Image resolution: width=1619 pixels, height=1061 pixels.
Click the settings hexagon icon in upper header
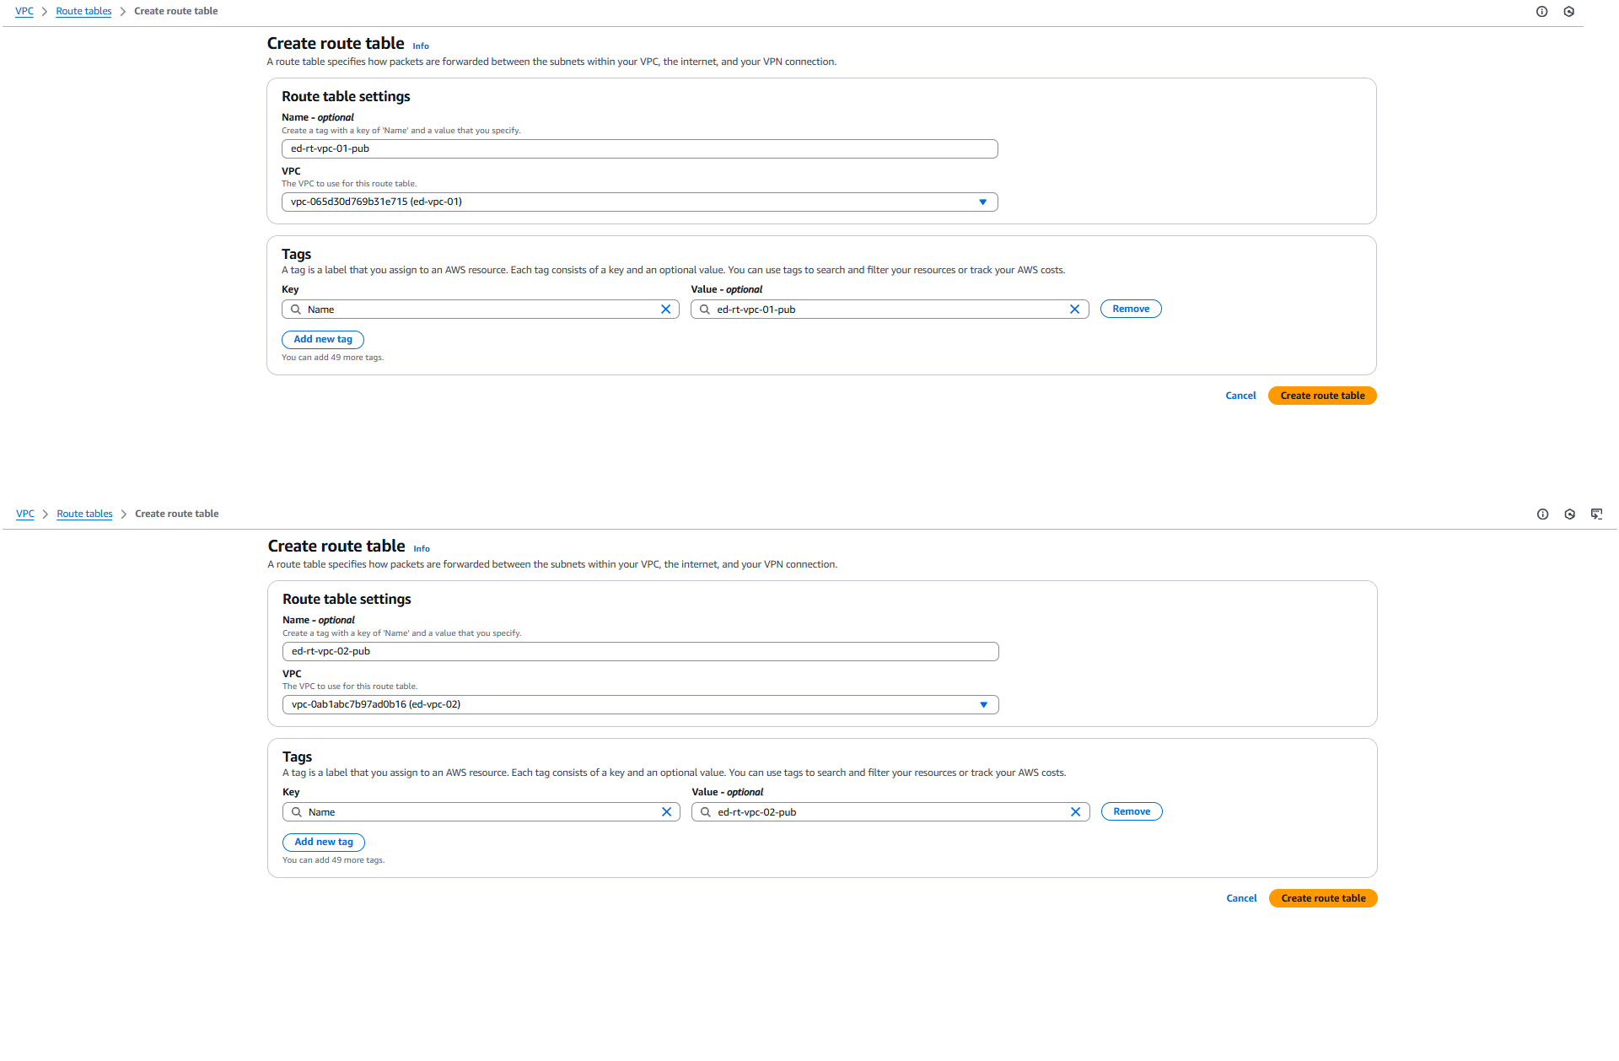pos(1568,12)
